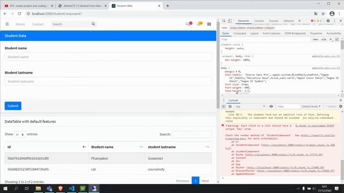Focus the Student lastname input field
This screenshot has height=193, width=344.
(x=108, y=81)
